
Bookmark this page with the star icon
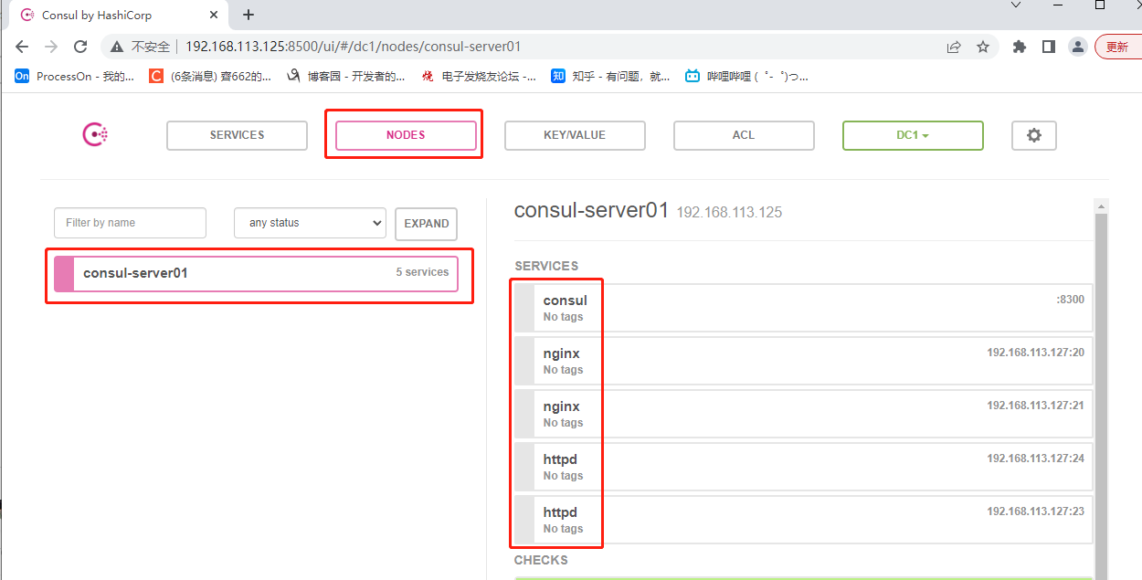(983, 47)
